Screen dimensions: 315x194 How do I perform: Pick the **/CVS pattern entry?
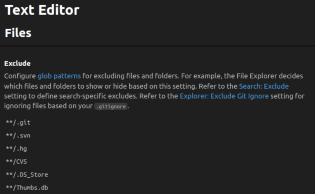click(16, 162)
